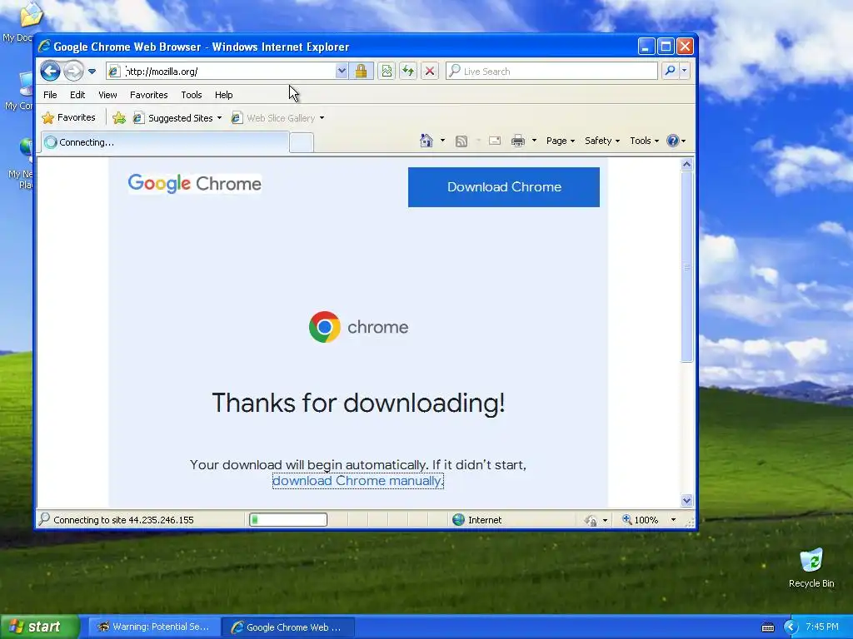
Task: Click the Print icon
Action: click(x=518, y=141)
